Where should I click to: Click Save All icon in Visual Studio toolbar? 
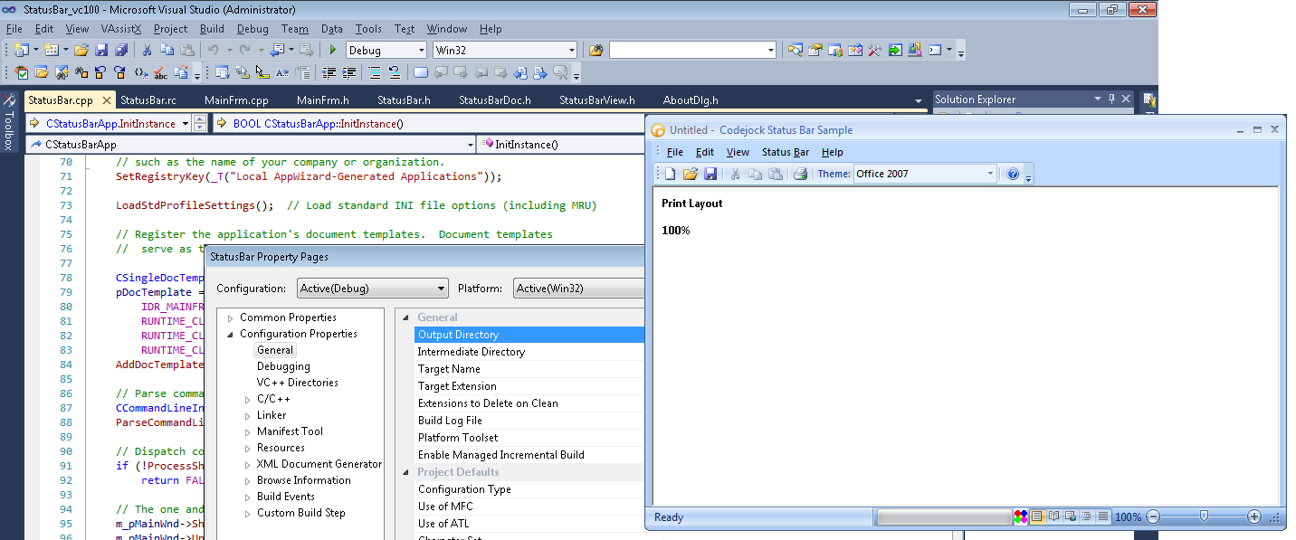pyautogui.click(x=120, y=50)
